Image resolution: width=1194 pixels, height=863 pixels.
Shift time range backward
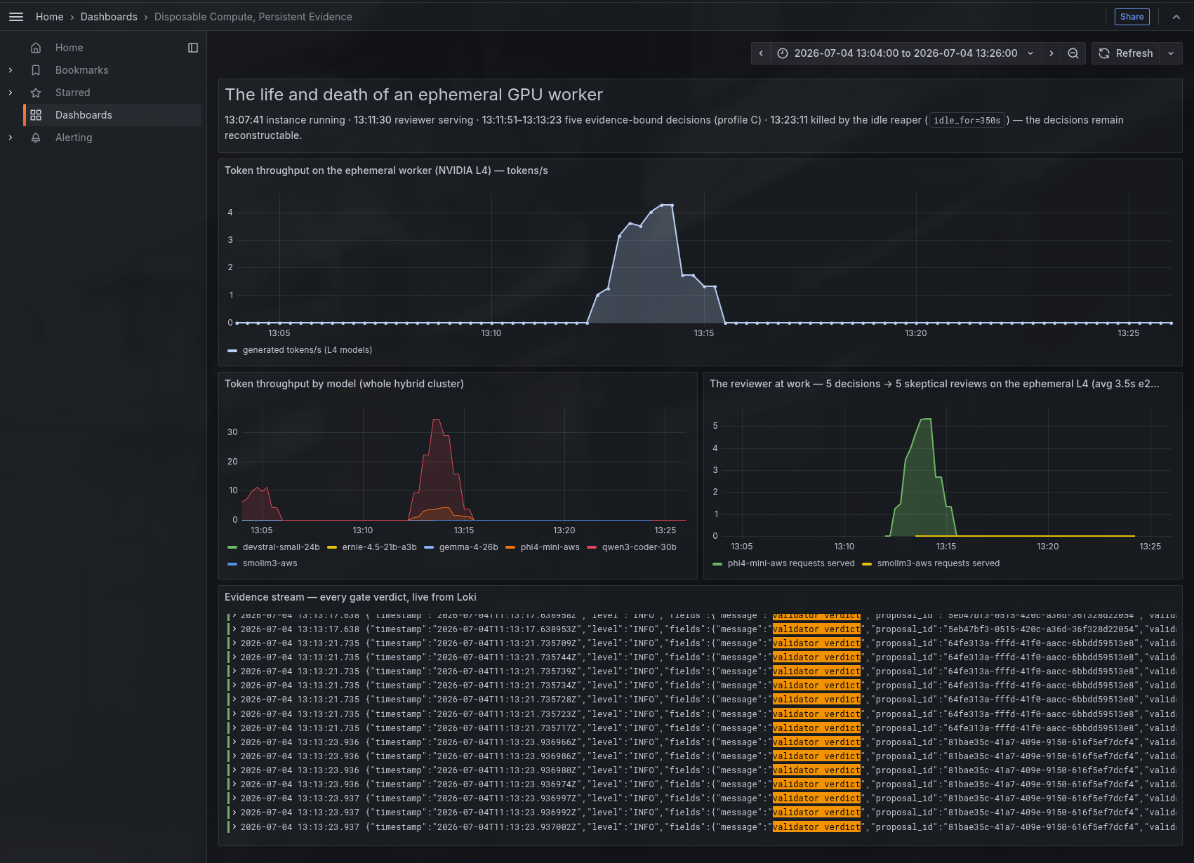click(761, 53)
